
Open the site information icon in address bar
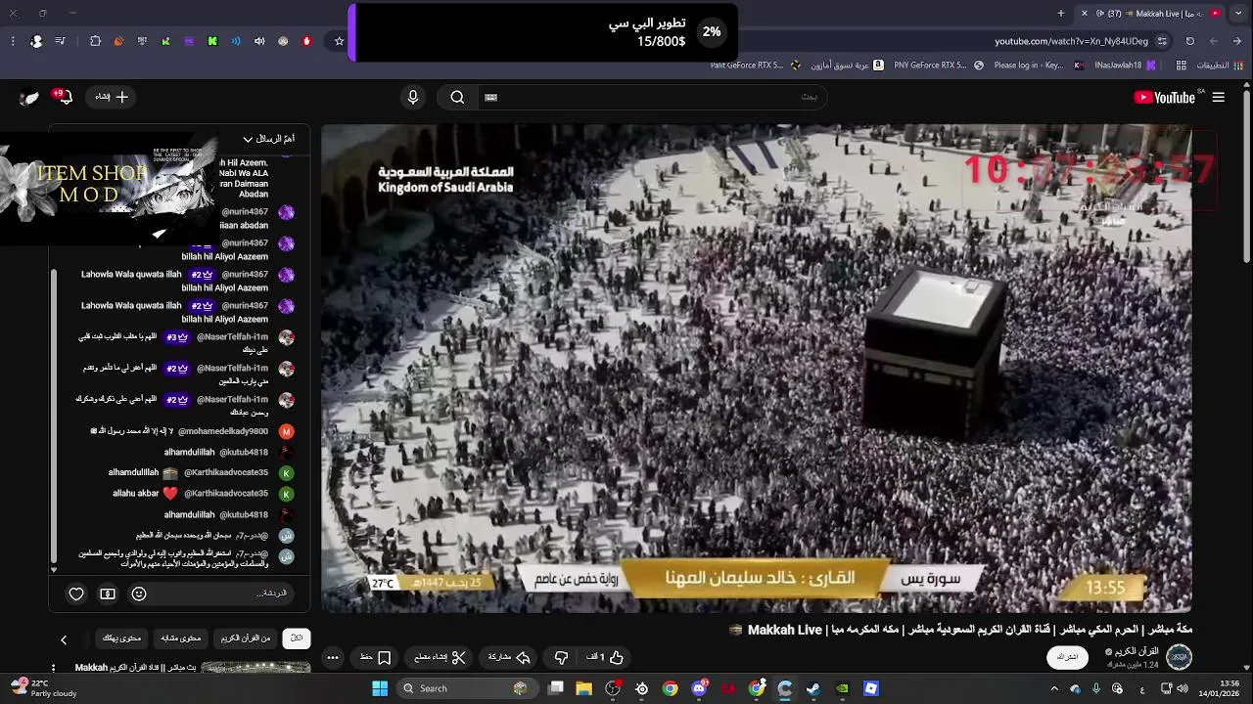coord(1162,41)
